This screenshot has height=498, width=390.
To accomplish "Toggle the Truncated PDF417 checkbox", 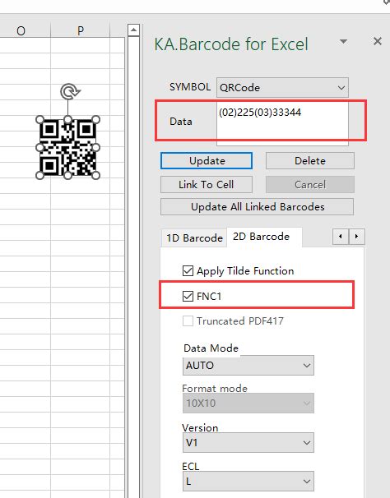I will 188,320.
